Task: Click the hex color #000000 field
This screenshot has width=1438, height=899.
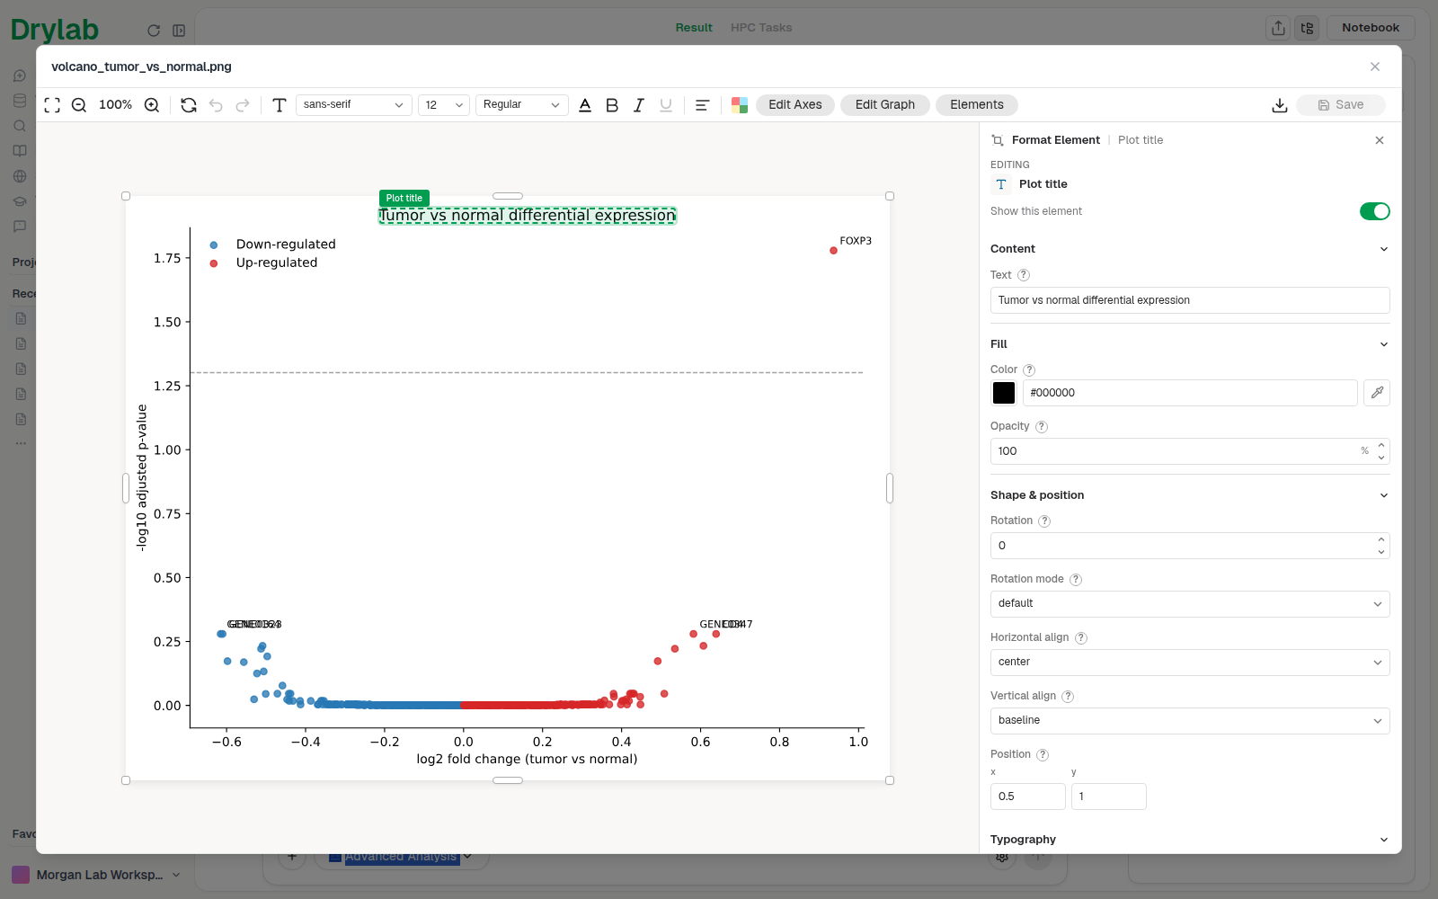Action: (1190, 393)
